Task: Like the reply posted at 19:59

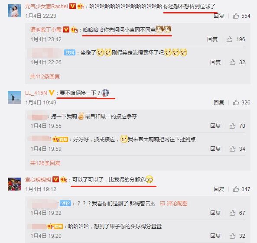Action: pyautogui.click(x=232, y=149)
